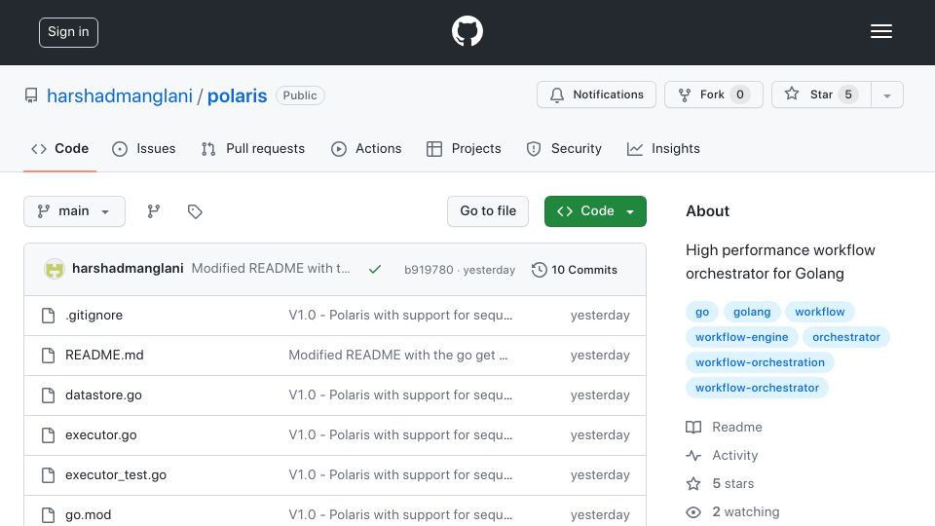Fork the polaris repository
The image size is (935, 526).
tap(714, 94)
